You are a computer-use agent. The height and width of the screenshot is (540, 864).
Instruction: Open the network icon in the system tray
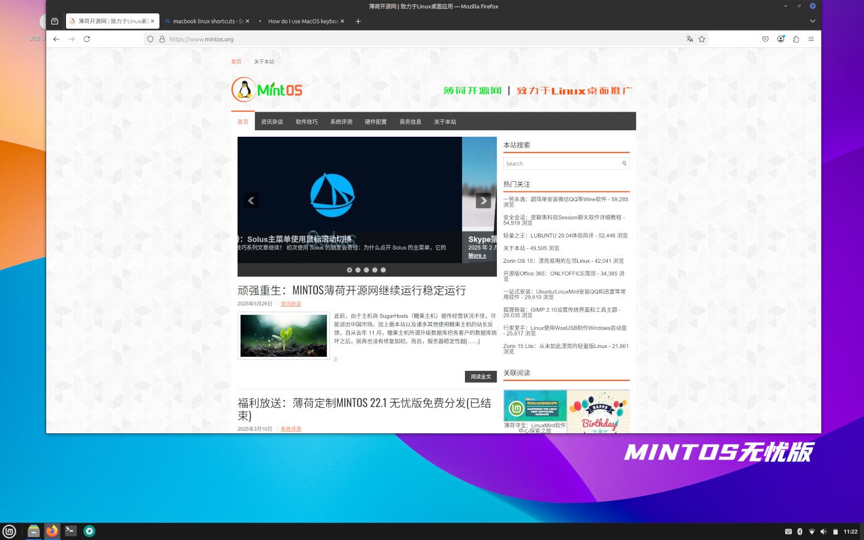coord(812,532)
